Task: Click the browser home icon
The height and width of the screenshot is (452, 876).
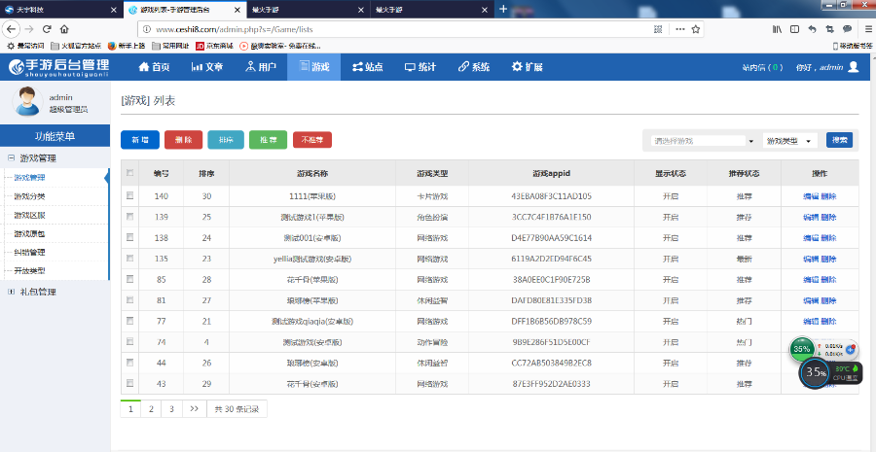Action: coord(64,29)
